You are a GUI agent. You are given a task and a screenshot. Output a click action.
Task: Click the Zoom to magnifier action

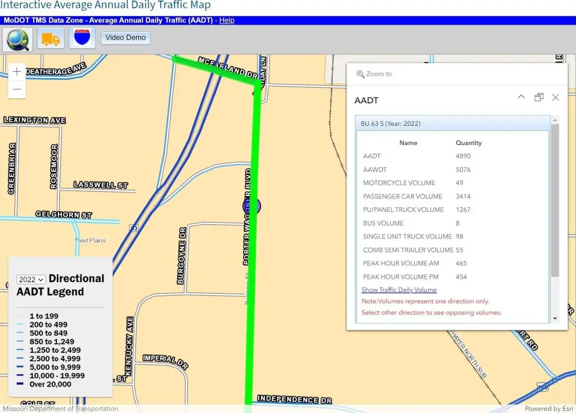(374, 74)
